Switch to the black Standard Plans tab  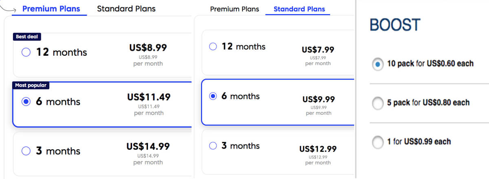click(x=126, y=9)
